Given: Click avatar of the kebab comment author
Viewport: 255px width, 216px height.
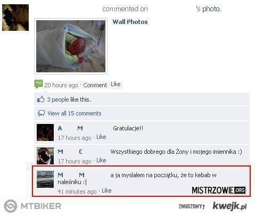Looking at the screenshot, I should pyautogui.click(x=45, y=179).
